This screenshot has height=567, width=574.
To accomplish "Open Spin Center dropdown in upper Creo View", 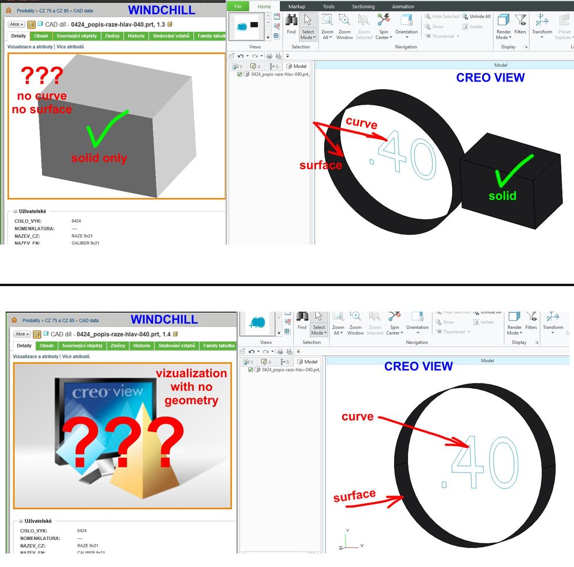I will pyautogui.click(x=384, y=35).
